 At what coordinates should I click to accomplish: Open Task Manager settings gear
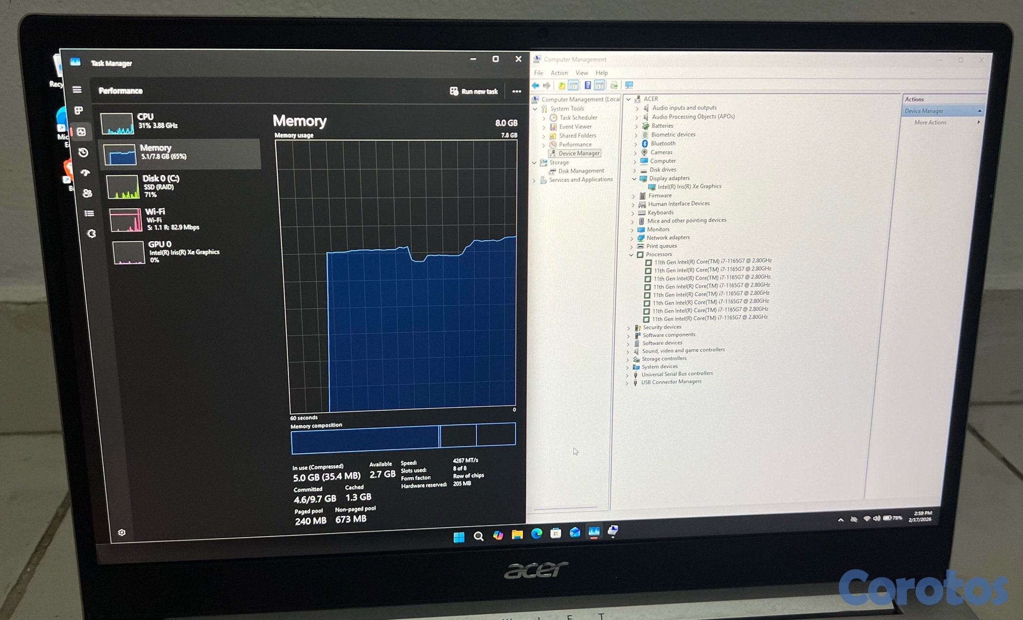[x=122, y=532]
